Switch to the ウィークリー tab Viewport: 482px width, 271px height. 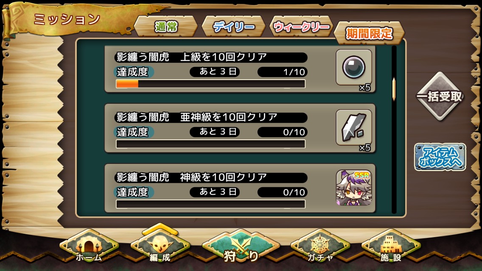pos(301,27)
